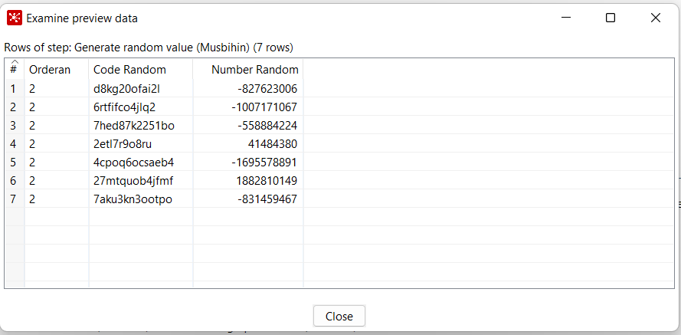Click Orderan value in row with 6rtfifco4jlq2
This screenshot has width=681, height=335.
click(x=57, y=107)
